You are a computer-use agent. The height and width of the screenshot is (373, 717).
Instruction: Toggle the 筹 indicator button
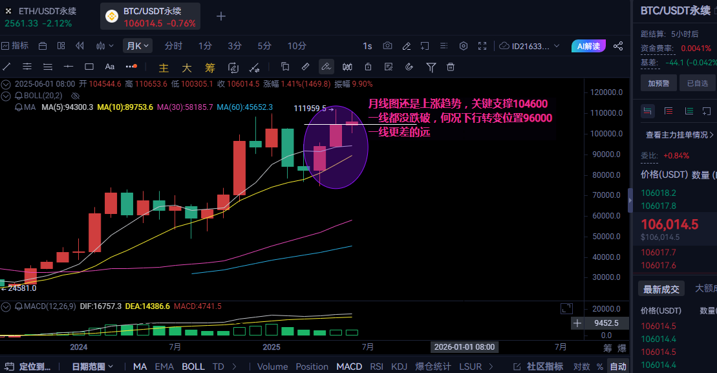[x=210, y=68]
